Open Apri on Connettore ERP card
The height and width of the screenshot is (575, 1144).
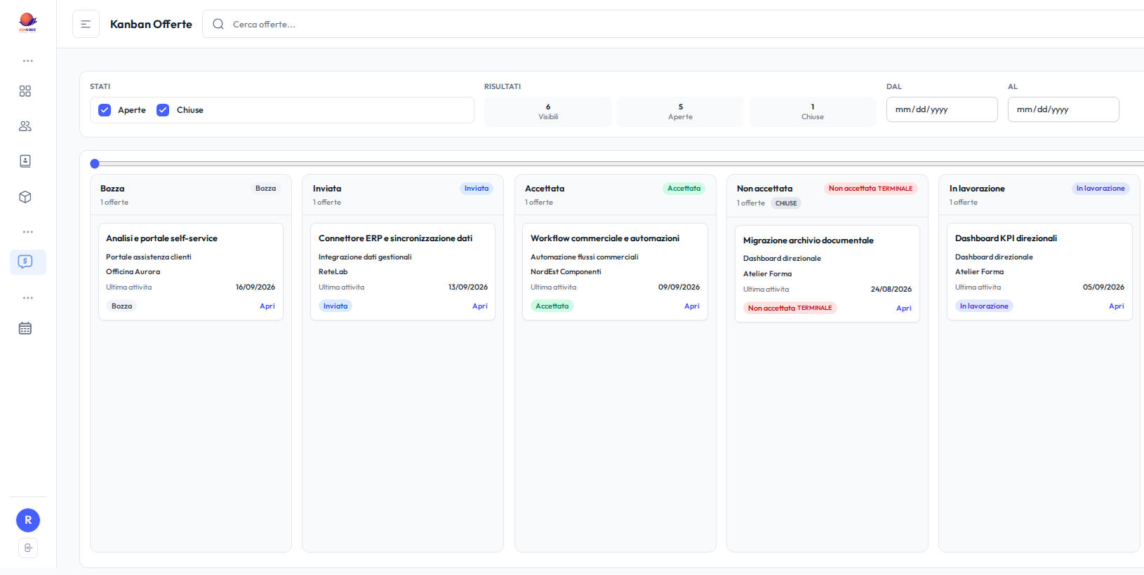coord(480,306)
